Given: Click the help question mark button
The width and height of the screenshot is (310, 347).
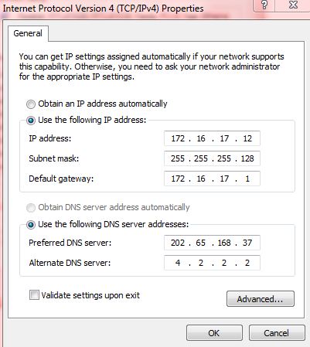Looking at the screenshot, I should pyautogui.click(x=264, y=5).
